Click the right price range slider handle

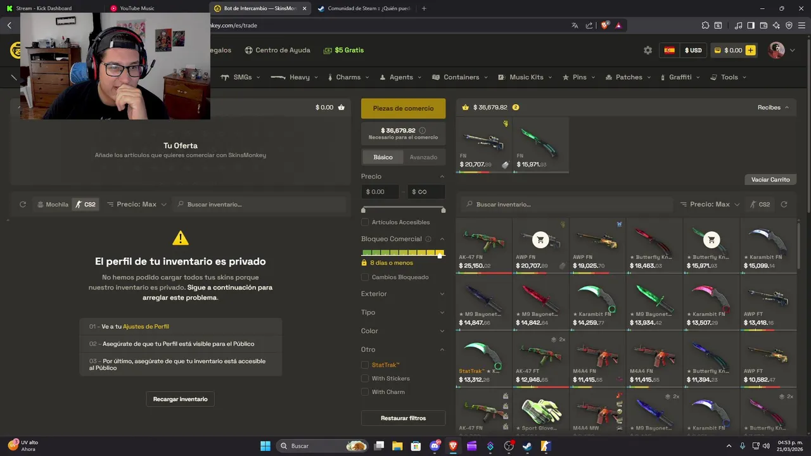pos(443,210)
